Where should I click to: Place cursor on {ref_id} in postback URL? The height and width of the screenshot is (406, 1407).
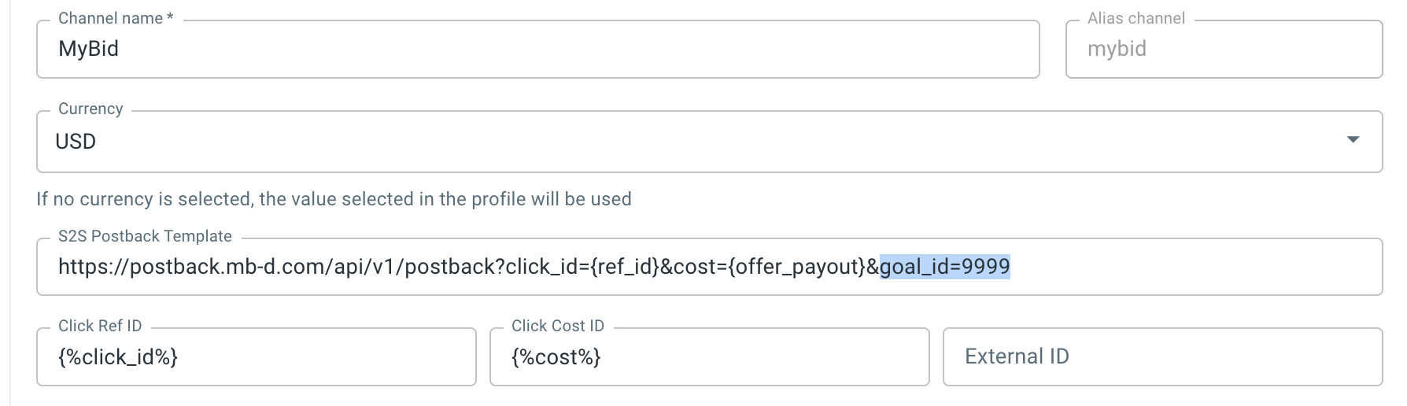625,267
